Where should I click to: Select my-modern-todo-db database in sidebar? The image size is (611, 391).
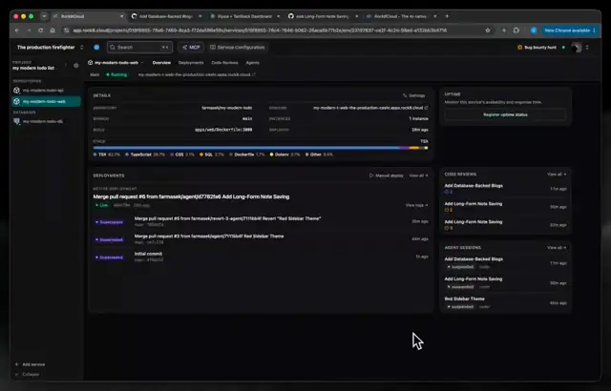(46, 121)
